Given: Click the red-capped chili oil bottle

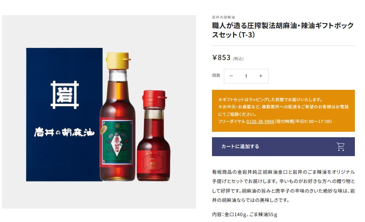Looking at the screenshot, I should pos(154,136).
